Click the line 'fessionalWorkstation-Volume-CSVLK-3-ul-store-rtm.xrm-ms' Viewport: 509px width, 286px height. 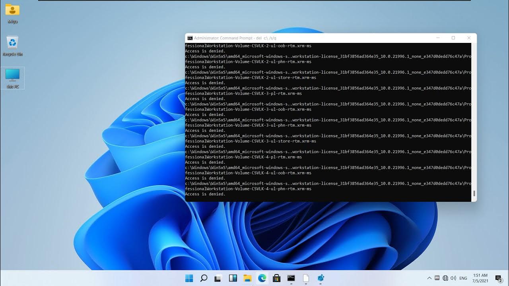point(251,141)
